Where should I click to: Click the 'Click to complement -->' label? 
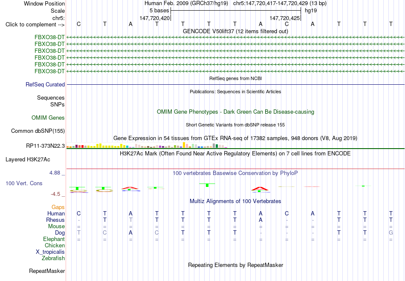click(x=35, y=25)
